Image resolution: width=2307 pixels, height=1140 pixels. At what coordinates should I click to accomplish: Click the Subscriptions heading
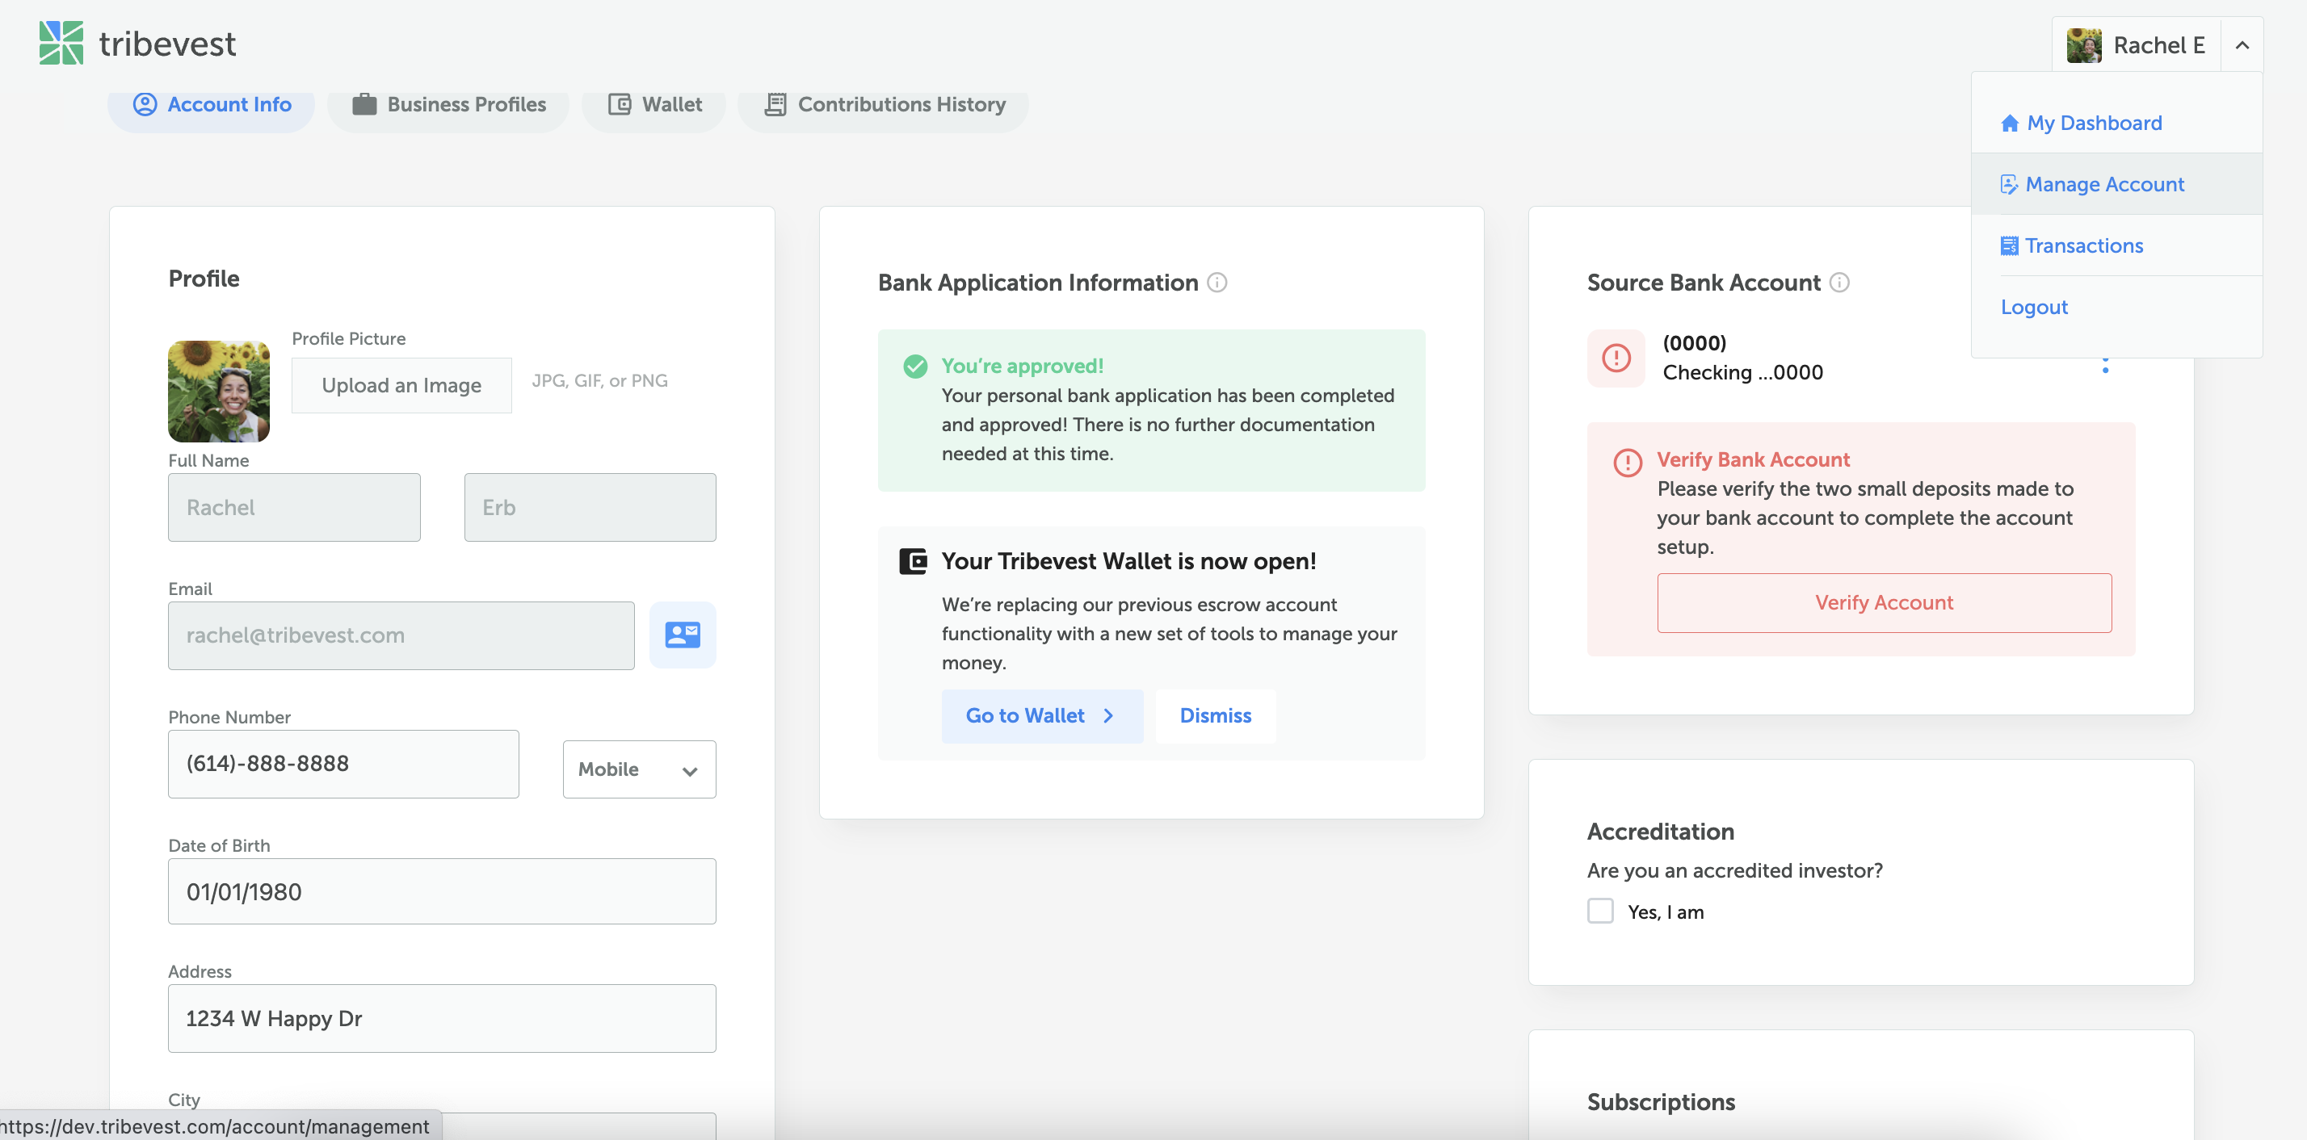click(1662, 1102)
